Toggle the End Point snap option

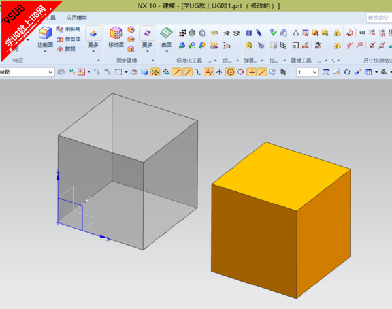tap(177, 73)
